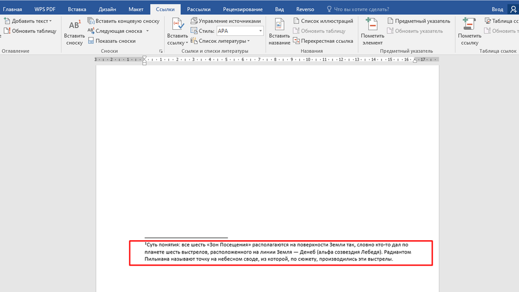Open the Рассылки tab

pyautogui.click(x=199, y=9)
